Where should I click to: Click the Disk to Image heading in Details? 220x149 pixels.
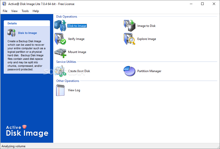click(28, 33)
